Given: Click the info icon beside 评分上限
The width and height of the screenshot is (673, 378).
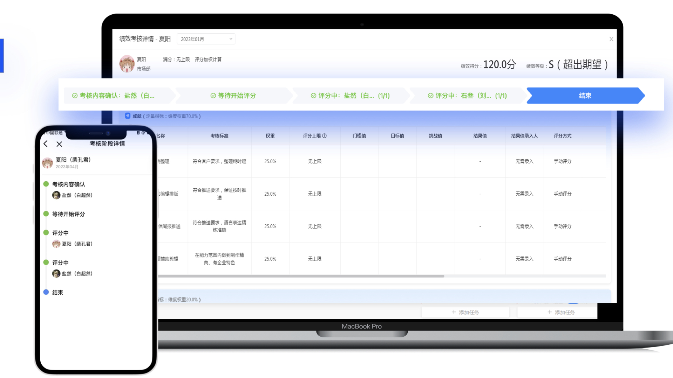Looking at the screenshot, I should (x=325, y=136).
